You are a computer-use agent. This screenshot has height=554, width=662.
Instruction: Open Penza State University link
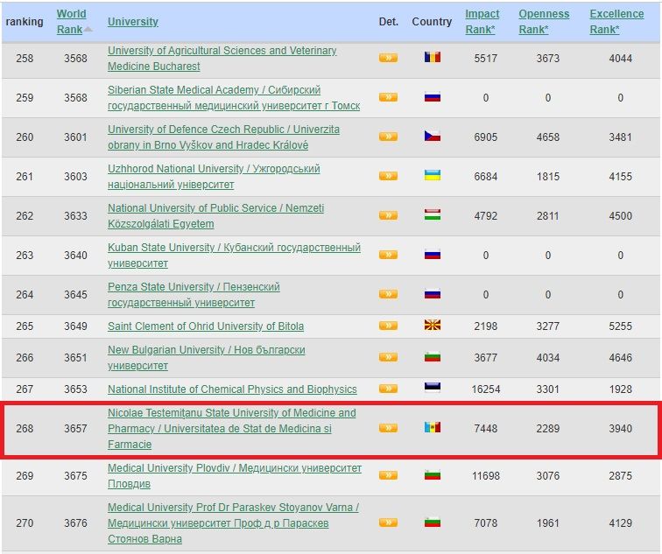click(x=194, y=287)
